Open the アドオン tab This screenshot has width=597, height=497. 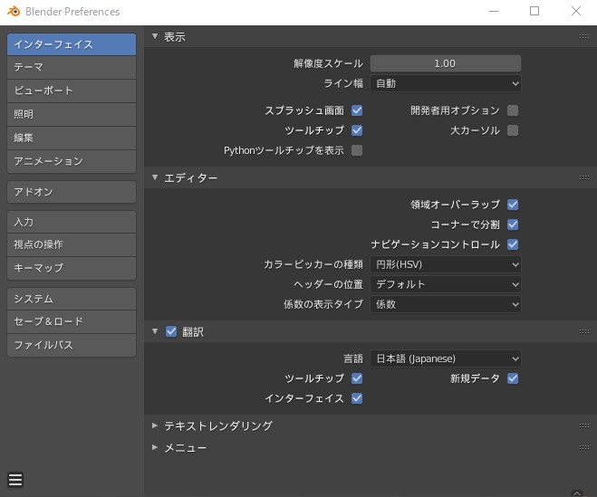point(72,192)
